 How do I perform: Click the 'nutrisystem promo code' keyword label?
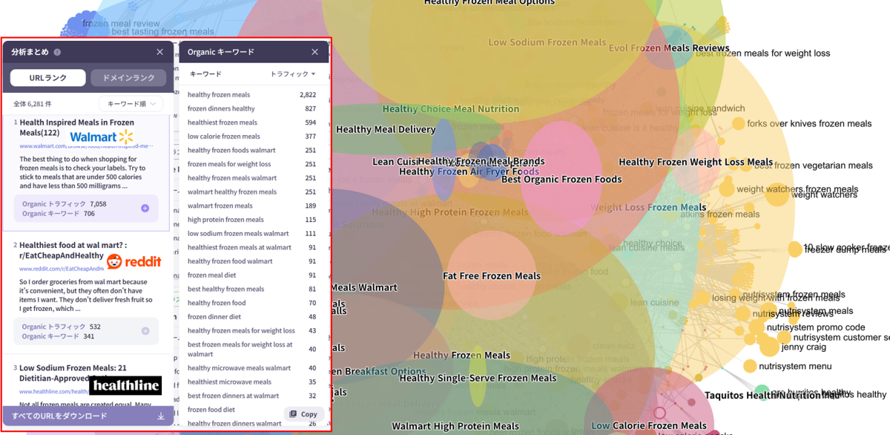(816, 327)
